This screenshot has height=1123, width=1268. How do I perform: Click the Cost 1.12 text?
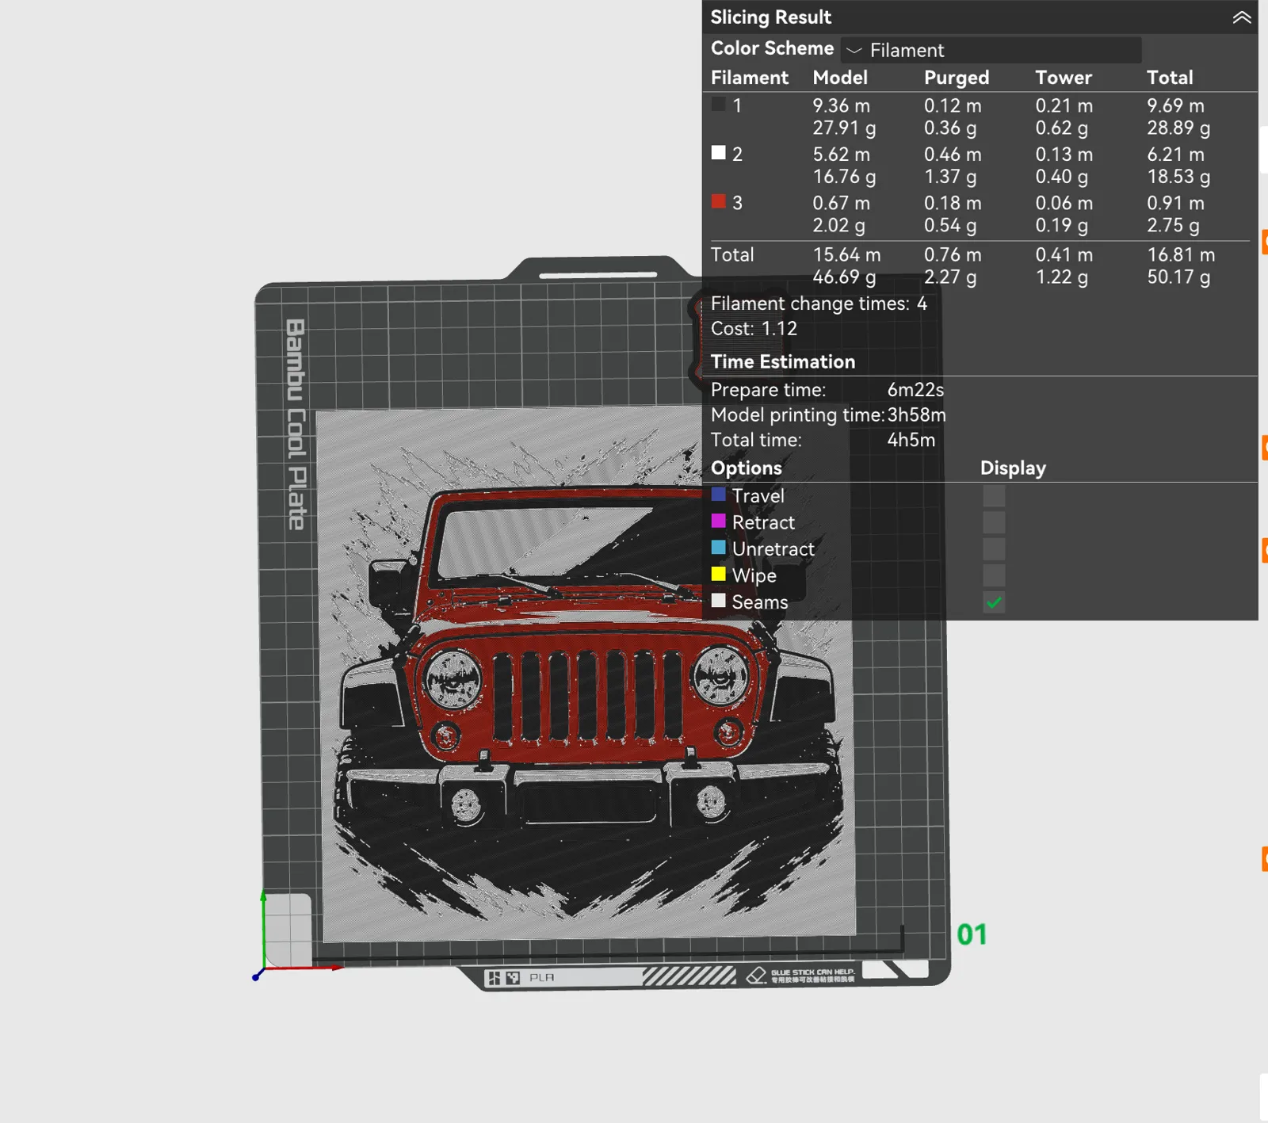point(754,329)
